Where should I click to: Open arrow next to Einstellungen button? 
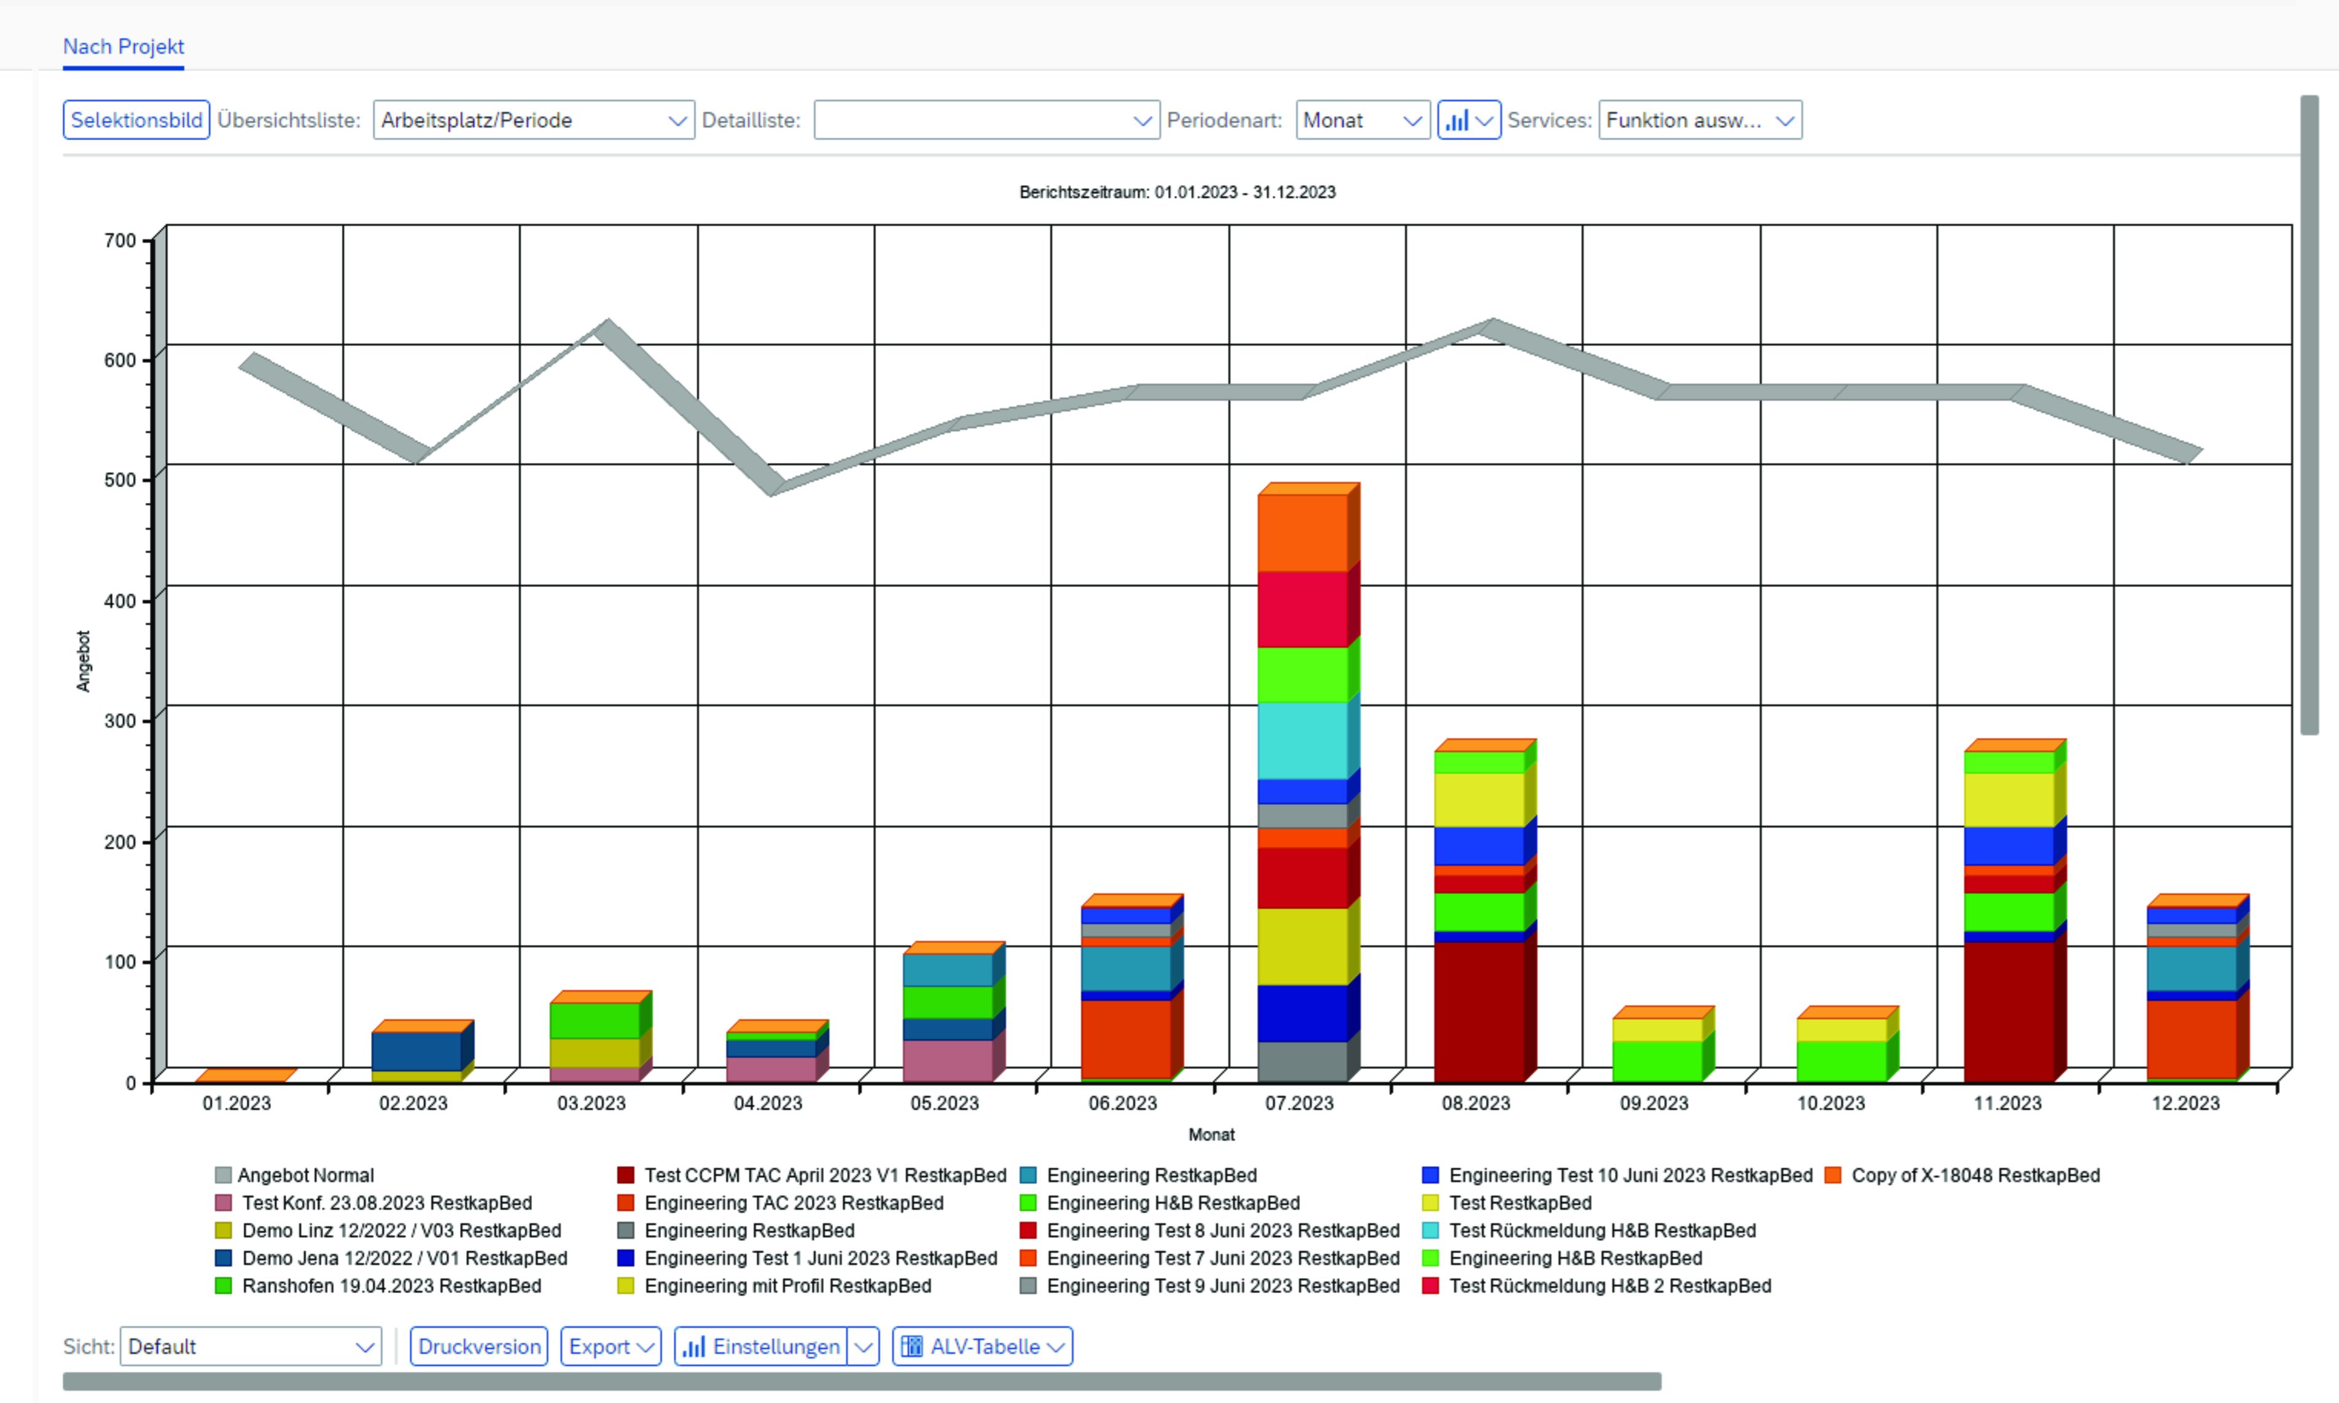(864, 1347)
